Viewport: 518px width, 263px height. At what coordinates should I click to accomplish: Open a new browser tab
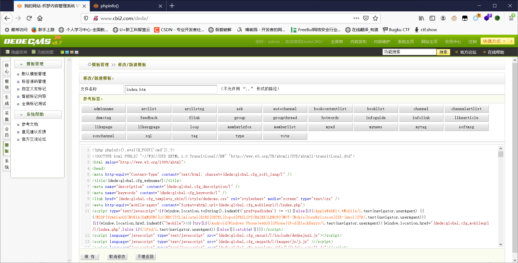point(172,6)
